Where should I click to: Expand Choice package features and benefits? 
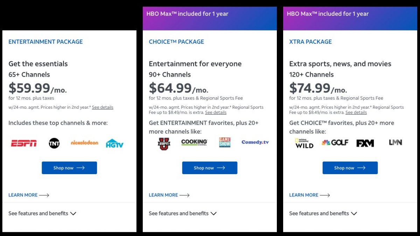[183, 213]
